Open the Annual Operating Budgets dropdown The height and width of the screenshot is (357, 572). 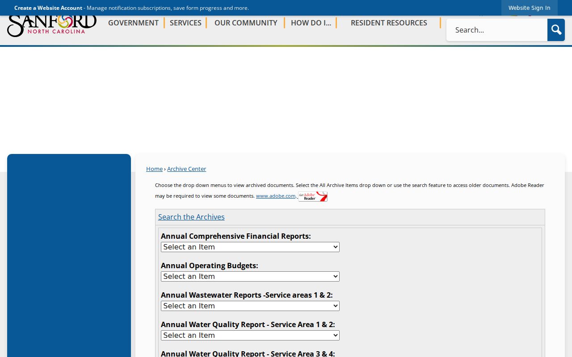(250, 276)
